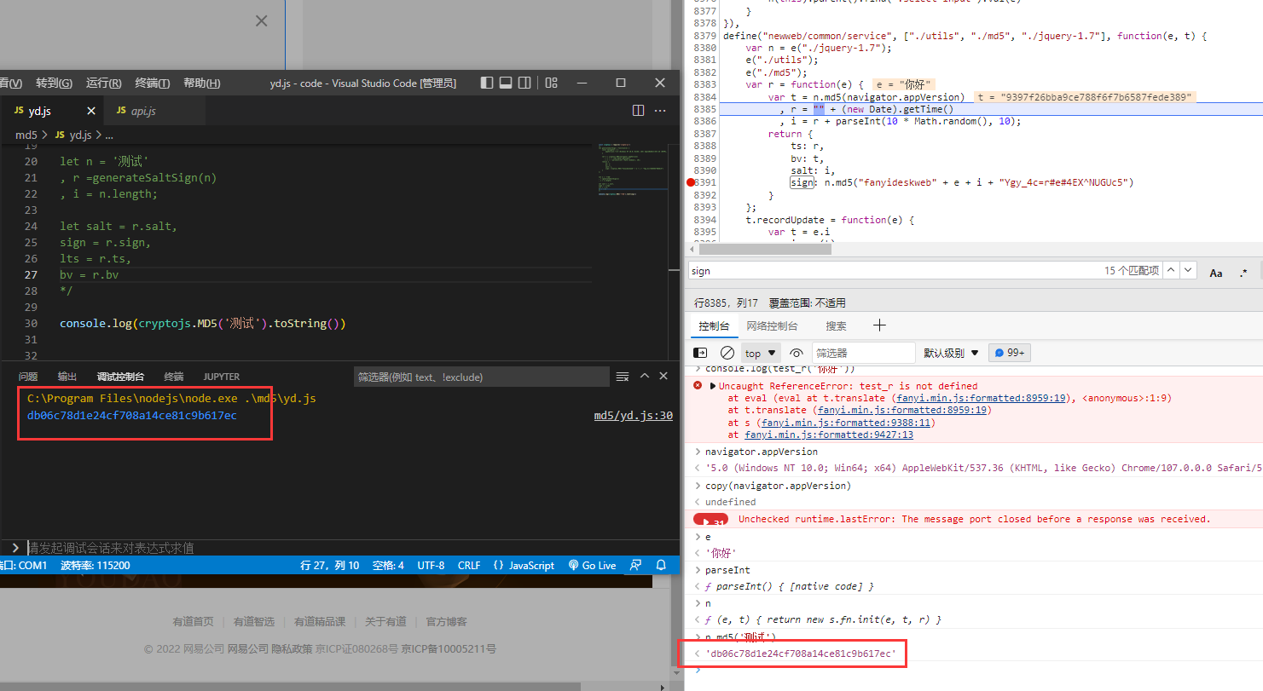Open editor more actions ellipsis

(x=660, y=111)
